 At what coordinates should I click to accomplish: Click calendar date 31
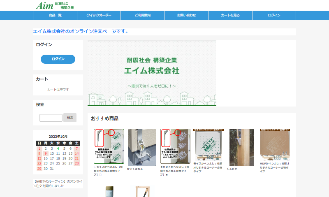(x=52, y=169)
